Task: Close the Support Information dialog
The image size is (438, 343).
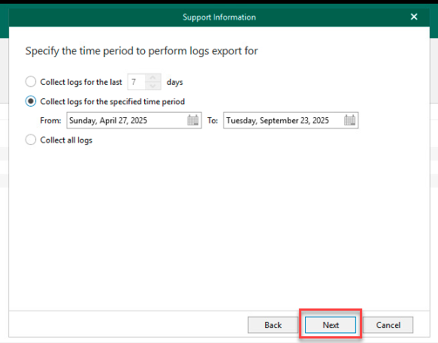Action: 414,17
